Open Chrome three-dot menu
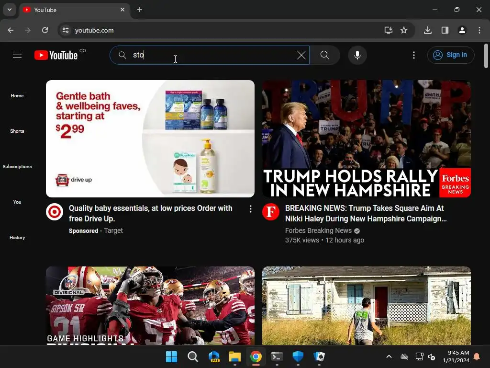 pos(479,30)
